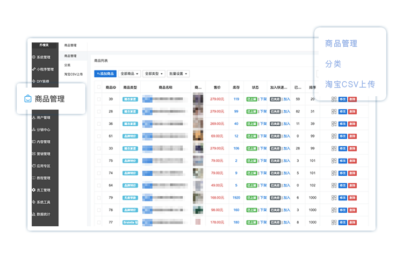Click the blue 修改 button for product 79
The height and width of the screenshot is (258, 403).
click(x=343, y=198)
